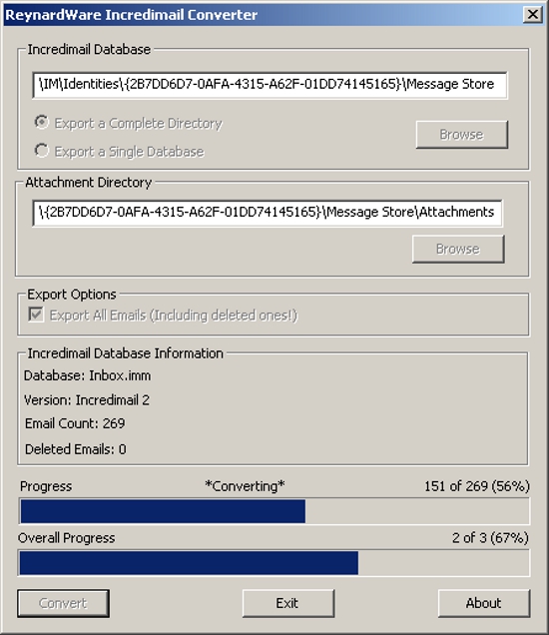Close the ReynardWare Incredimail Converter window
549x635 pixels.
coord(532,15)
